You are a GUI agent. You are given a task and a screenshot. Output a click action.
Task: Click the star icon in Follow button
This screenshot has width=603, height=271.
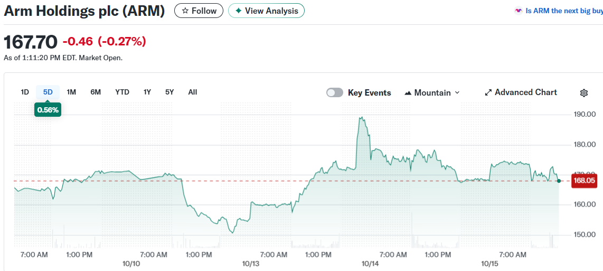tap(185, 11)
